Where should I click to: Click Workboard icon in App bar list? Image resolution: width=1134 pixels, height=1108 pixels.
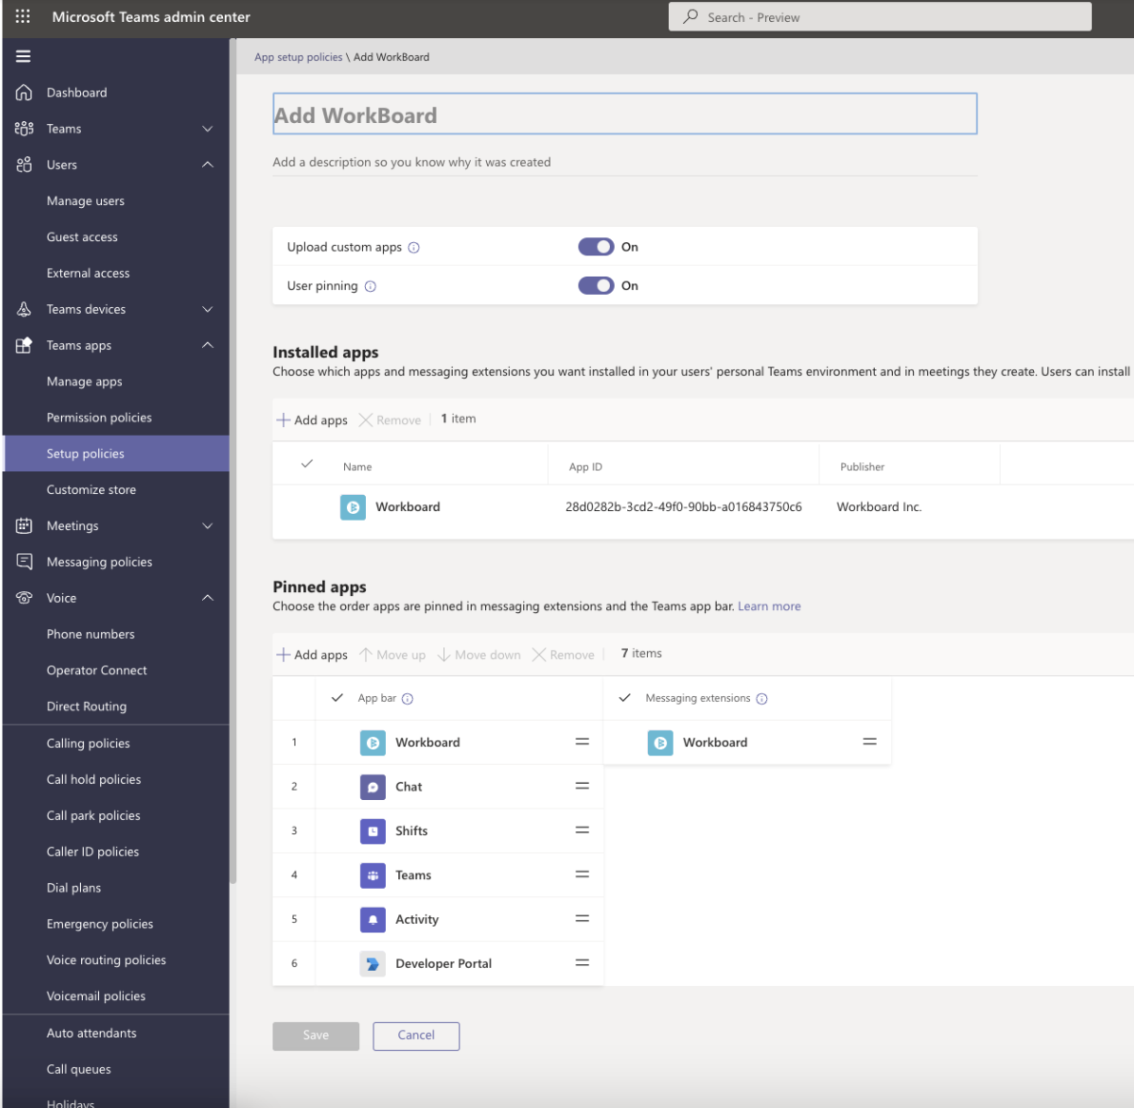click(373, 743)
